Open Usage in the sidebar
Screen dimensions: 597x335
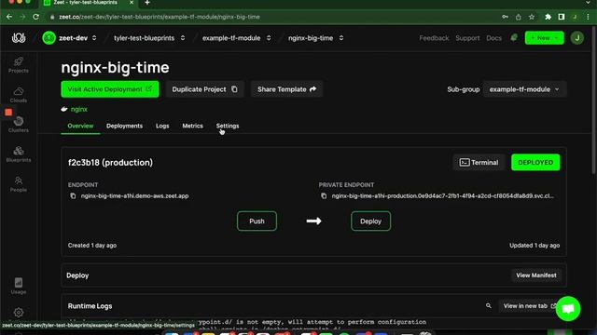[x=19, y=286]
